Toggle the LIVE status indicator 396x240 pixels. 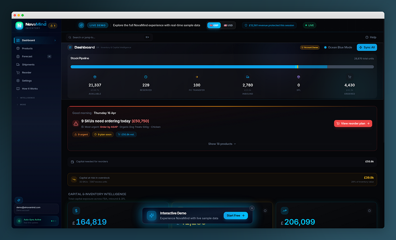point(309,25)
